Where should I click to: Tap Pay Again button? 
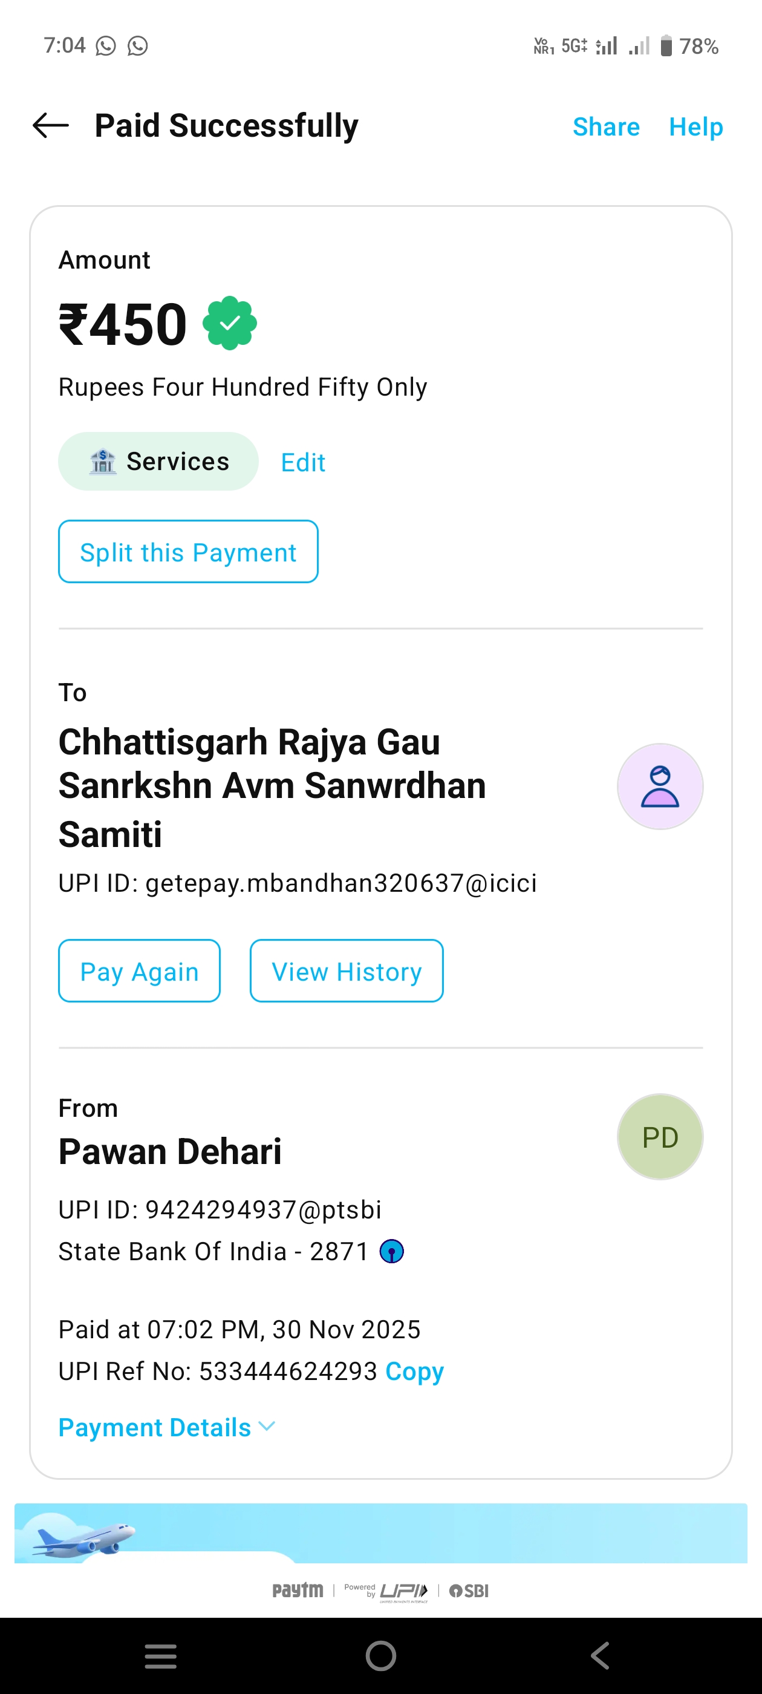(139, 971)
